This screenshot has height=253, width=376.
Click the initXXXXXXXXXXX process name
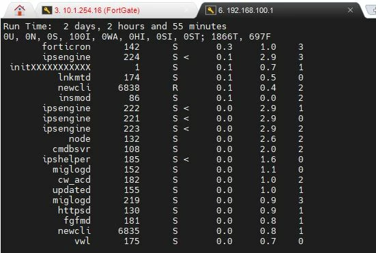click(x=50, y=68)
